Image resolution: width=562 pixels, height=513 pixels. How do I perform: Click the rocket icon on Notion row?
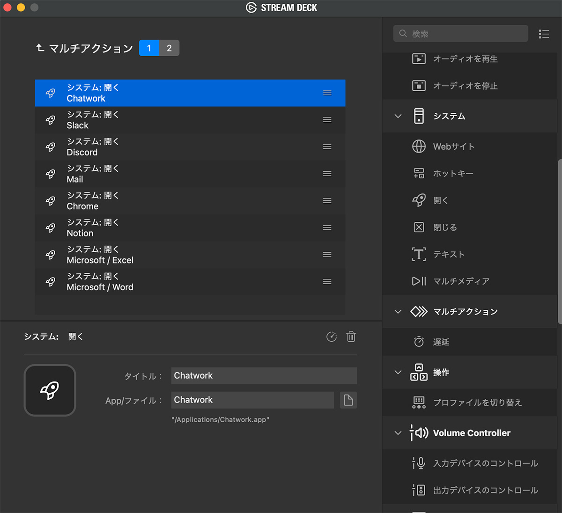point(51,227)
